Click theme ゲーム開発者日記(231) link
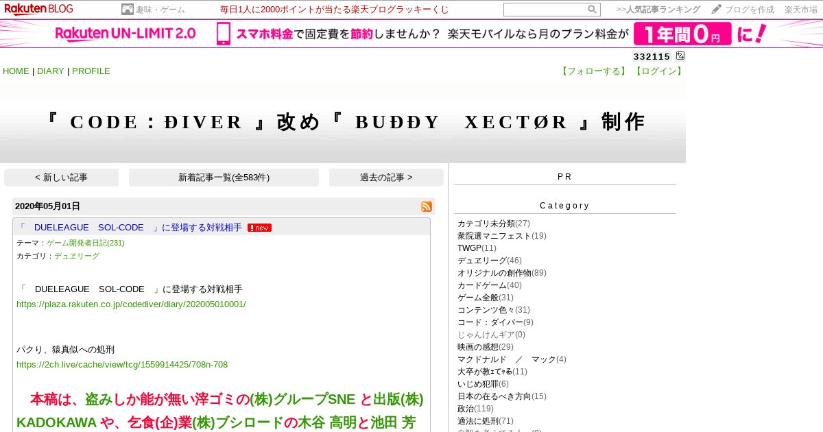This screenshot has height=432, width=823. pyautogui.click(x=86, y=243)
